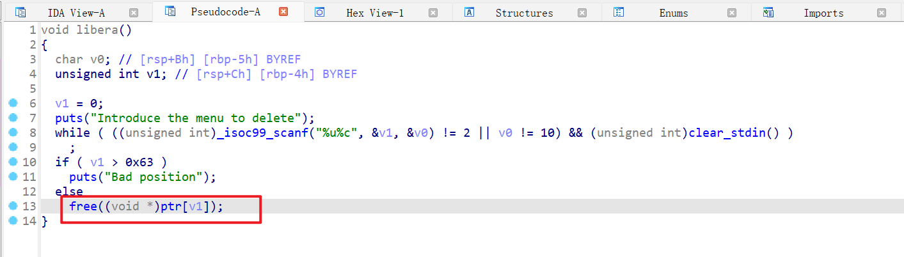Viewport: 904px width, 257px height.
Task: Close the Structures tab
Action: [x=582, y=12]
